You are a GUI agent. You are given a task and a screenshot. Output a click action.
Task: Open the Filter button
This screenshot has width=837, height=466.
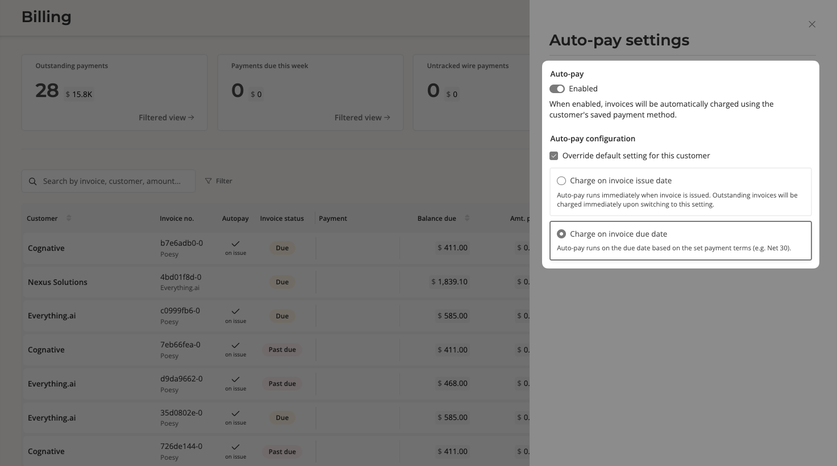pyautogui.click(x=219, y=181)
